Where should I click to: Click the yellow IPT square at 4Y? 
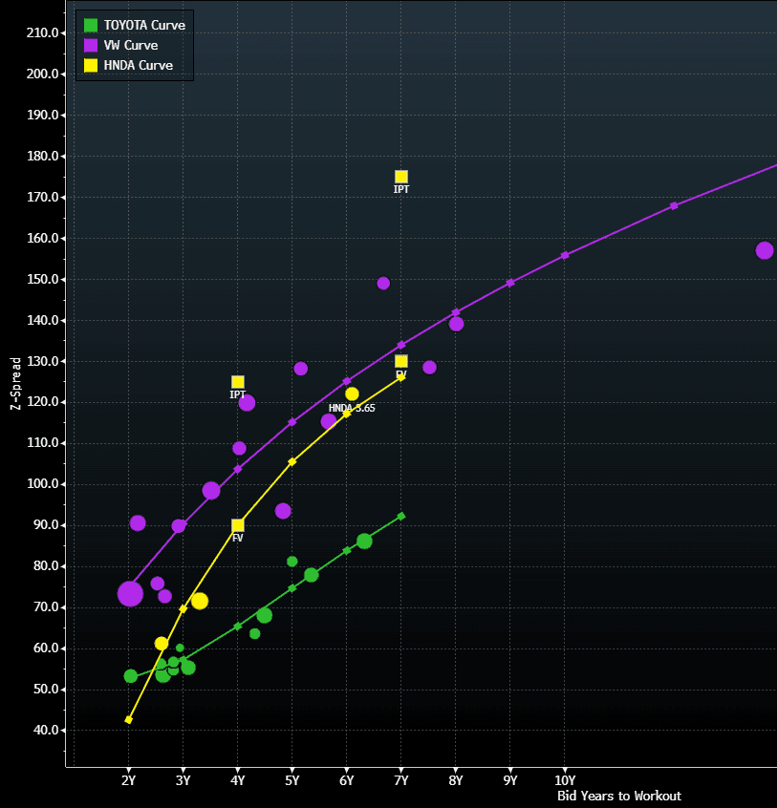pos(238,382)
